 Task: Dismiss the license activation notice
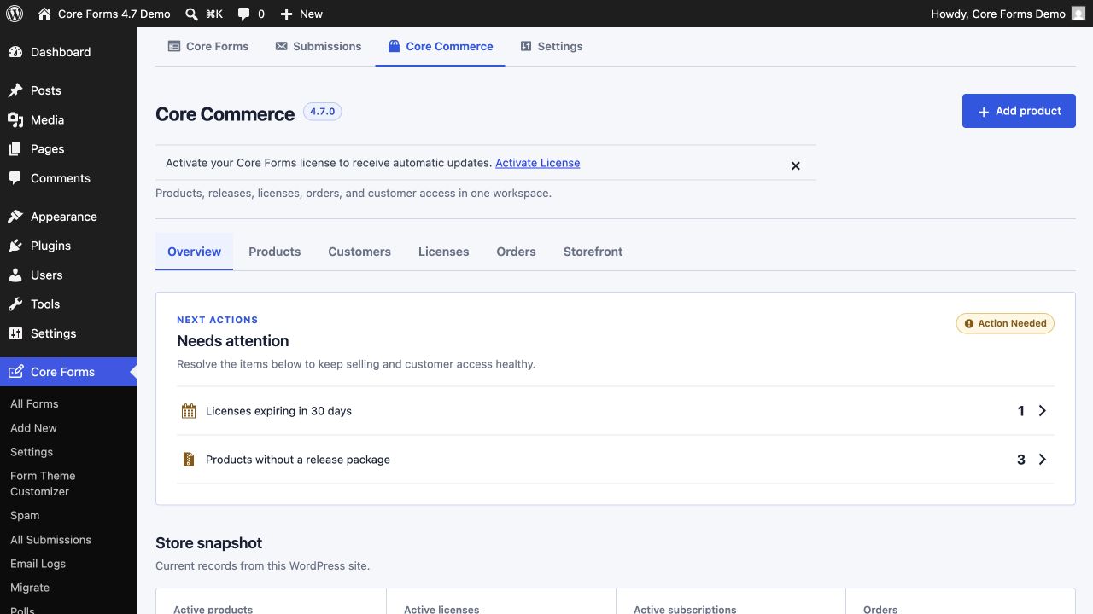click(795, 166)
